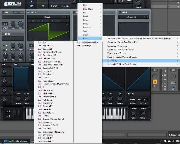Click the envelope Attack knob
Image resolution: width=180 pixels, height=144 pixels.
coord(18,99)
